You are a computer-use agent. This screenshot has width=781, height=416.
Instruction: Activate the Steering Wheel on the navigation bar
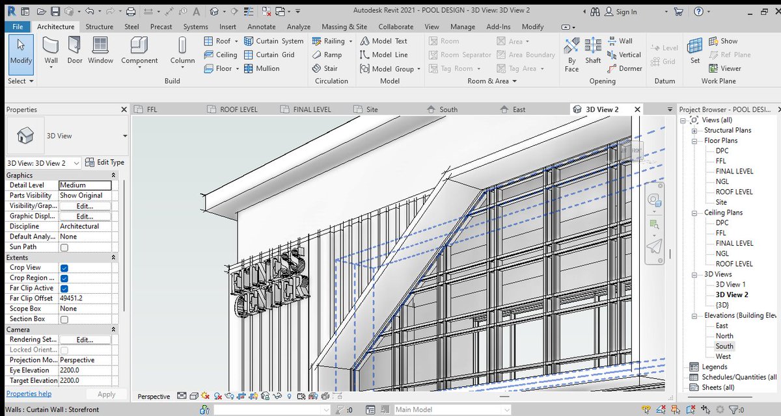coord(655,200)
